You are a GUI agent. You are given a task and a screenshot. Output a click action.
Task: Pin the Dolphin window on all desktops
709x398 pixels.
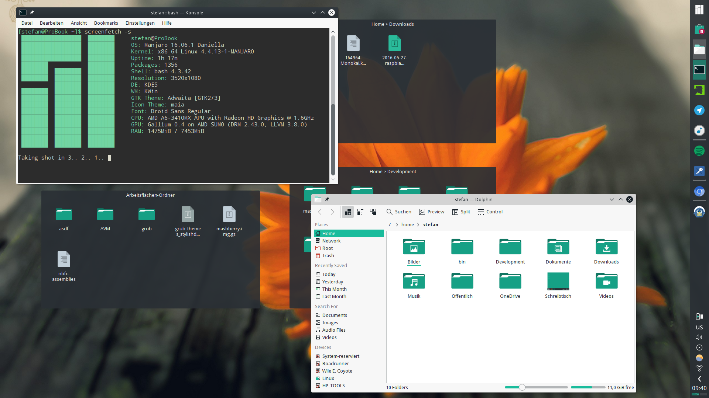pyautogui.click(x=327, y=199)
